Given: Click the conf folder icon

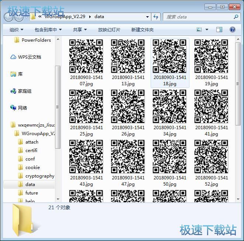Looking at the screenshot, I should (x=20, y=159).
